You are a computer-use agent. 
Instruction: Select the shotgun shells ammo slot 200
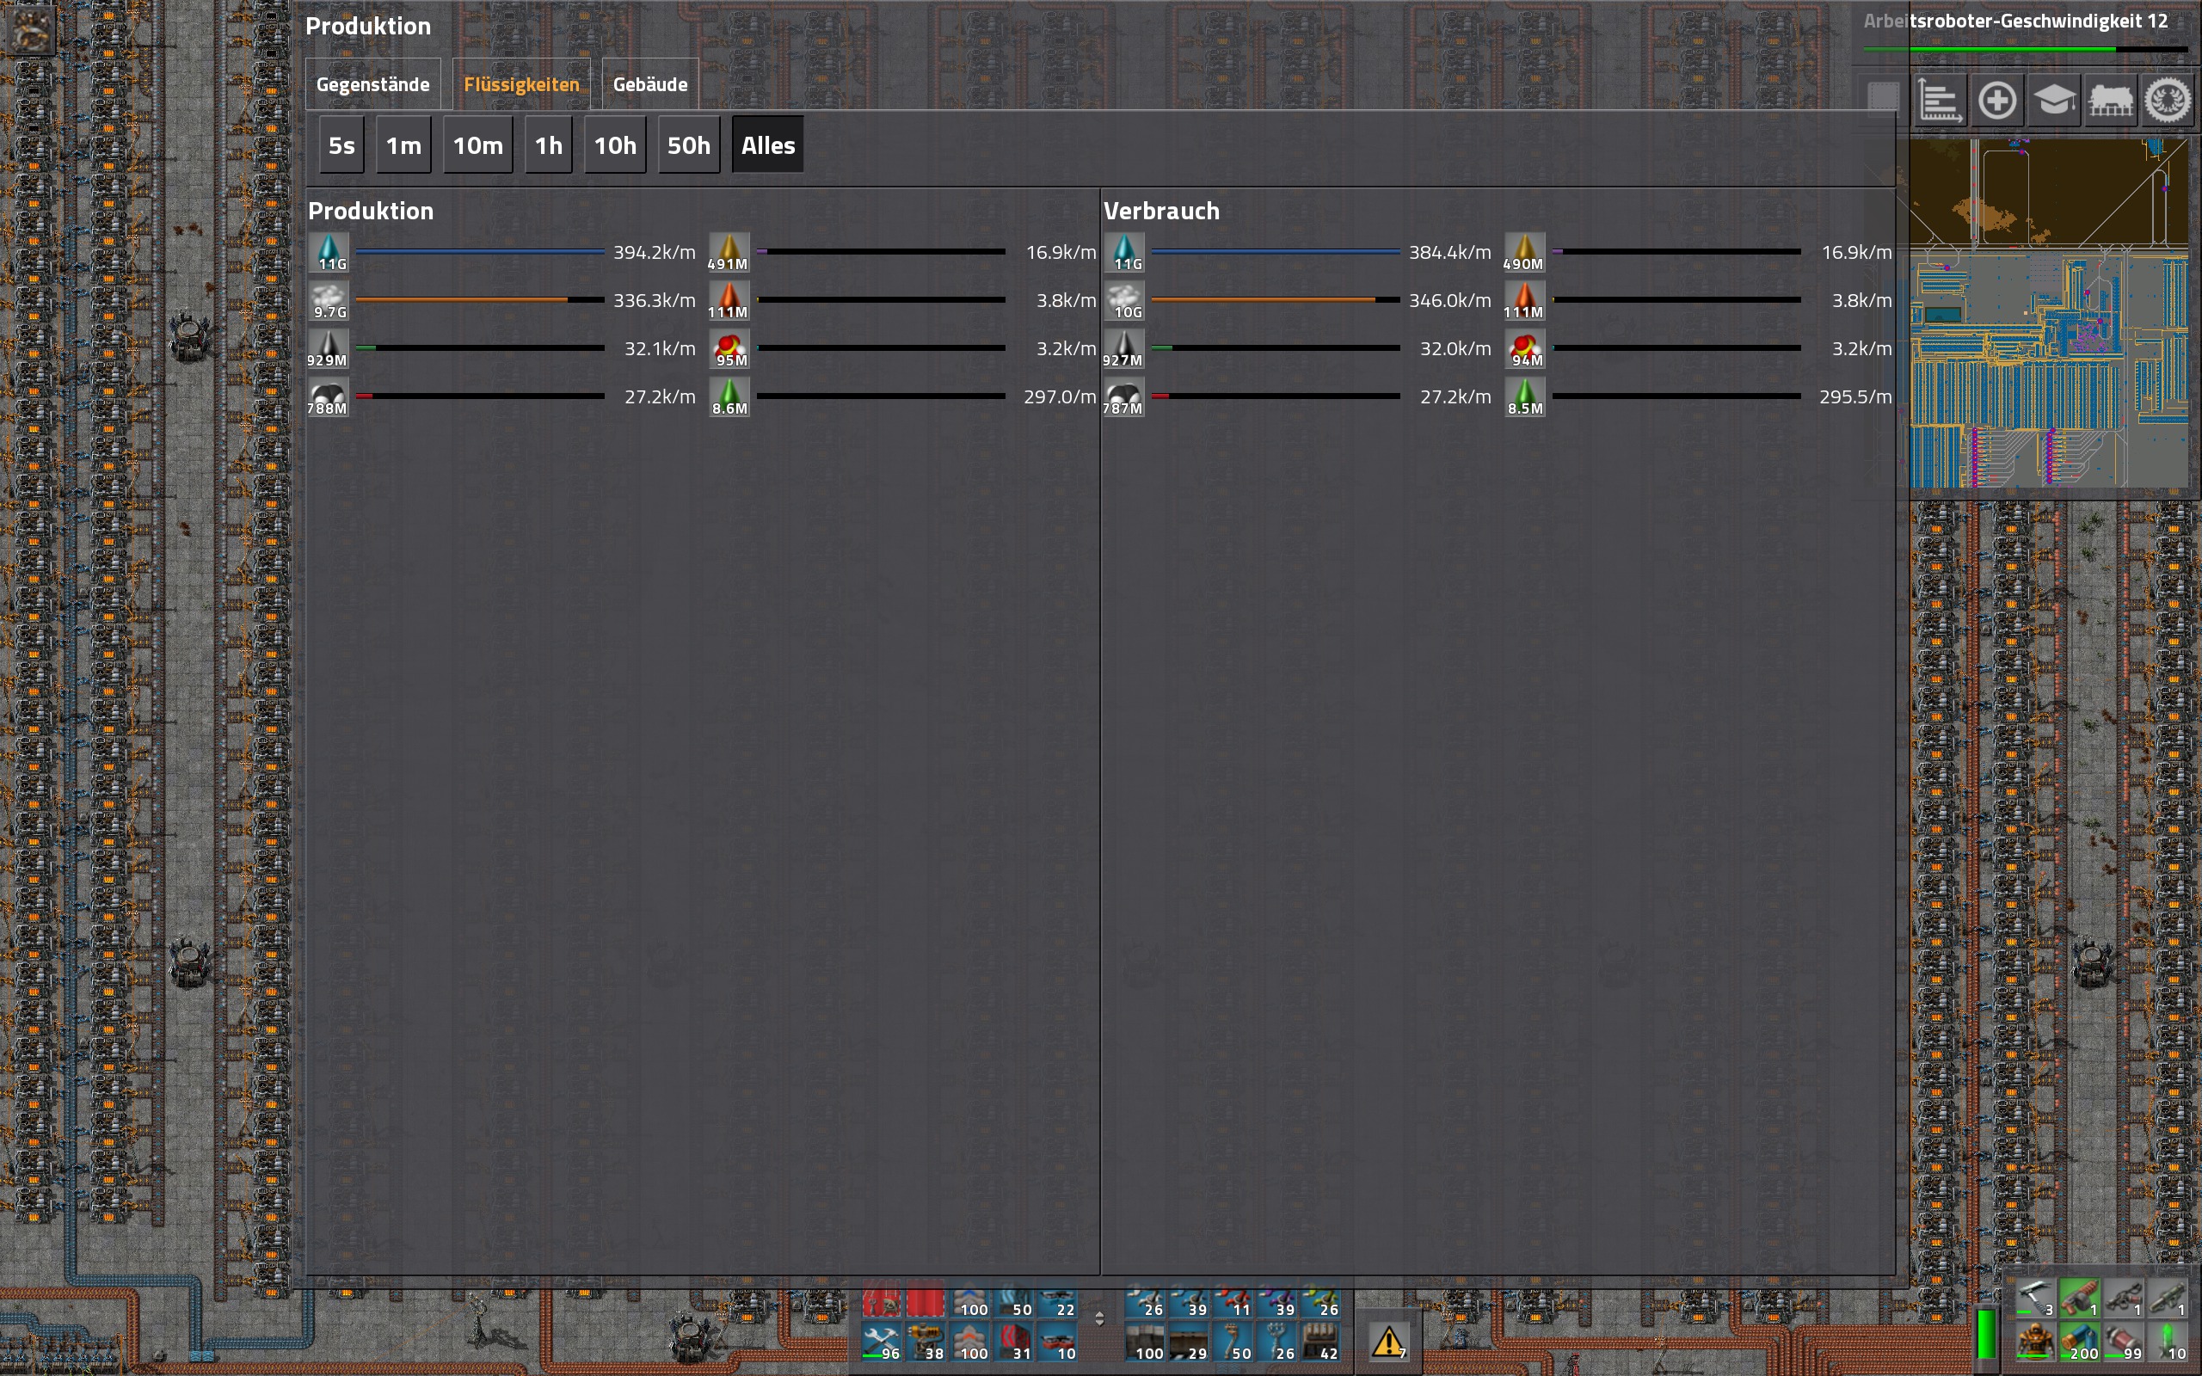[x=2079, y=1341]
